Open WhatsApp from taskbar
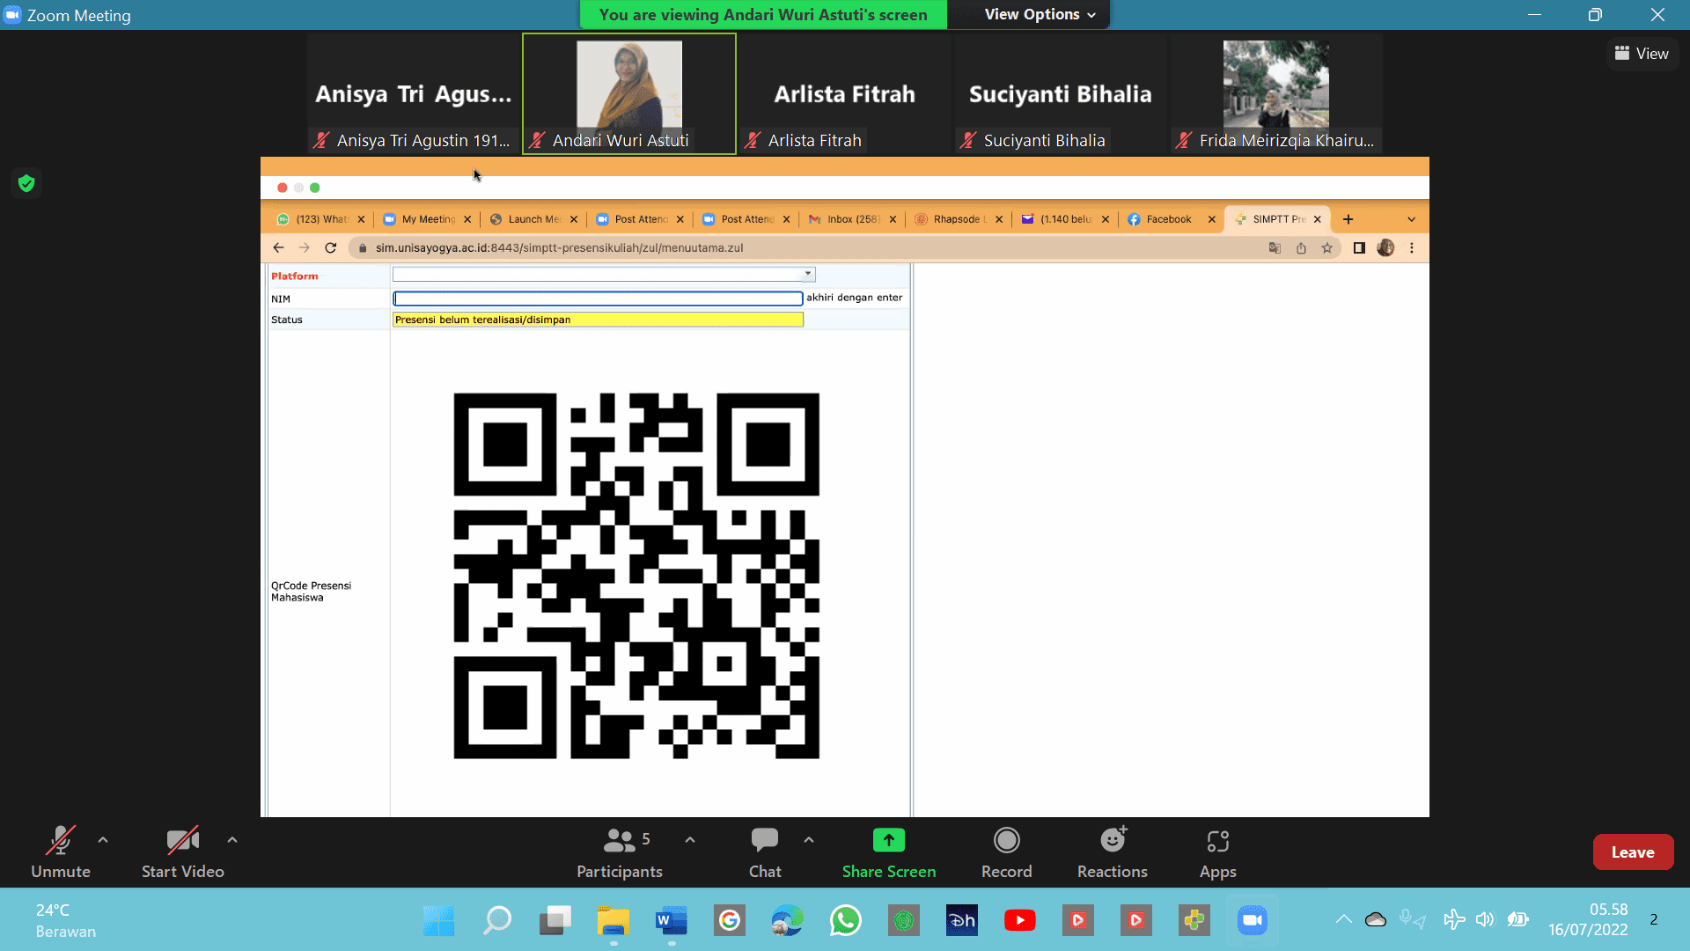The image size is (1690, 951). [846, 921]
